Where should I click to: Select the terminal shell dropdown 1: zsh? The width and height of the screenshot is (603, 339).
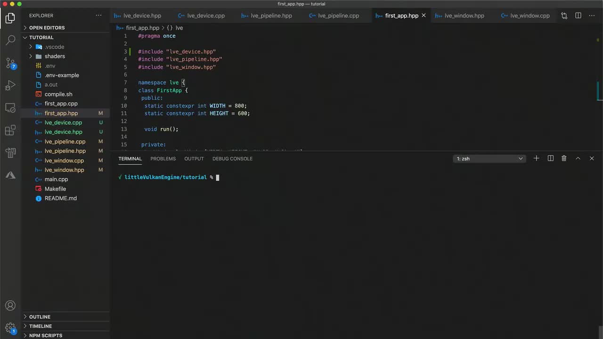489,159
